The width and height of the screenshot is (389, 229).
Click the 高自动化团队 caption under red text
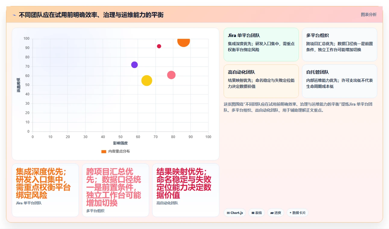167,203
